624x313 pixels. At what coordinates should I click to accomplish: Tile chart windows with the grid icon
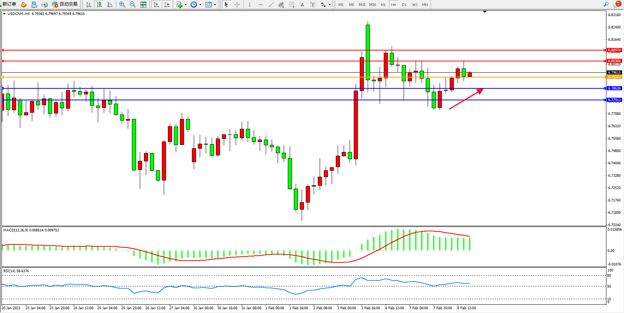pos(143,4)
